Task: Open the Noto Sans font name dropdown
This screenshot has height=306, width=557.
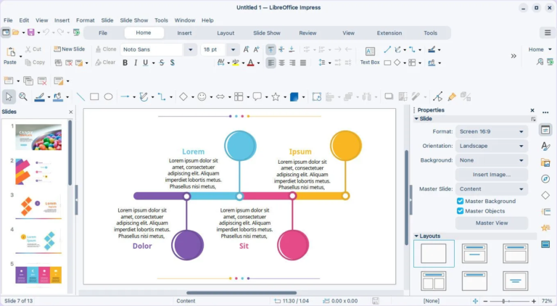Action: tap(191, 49)
